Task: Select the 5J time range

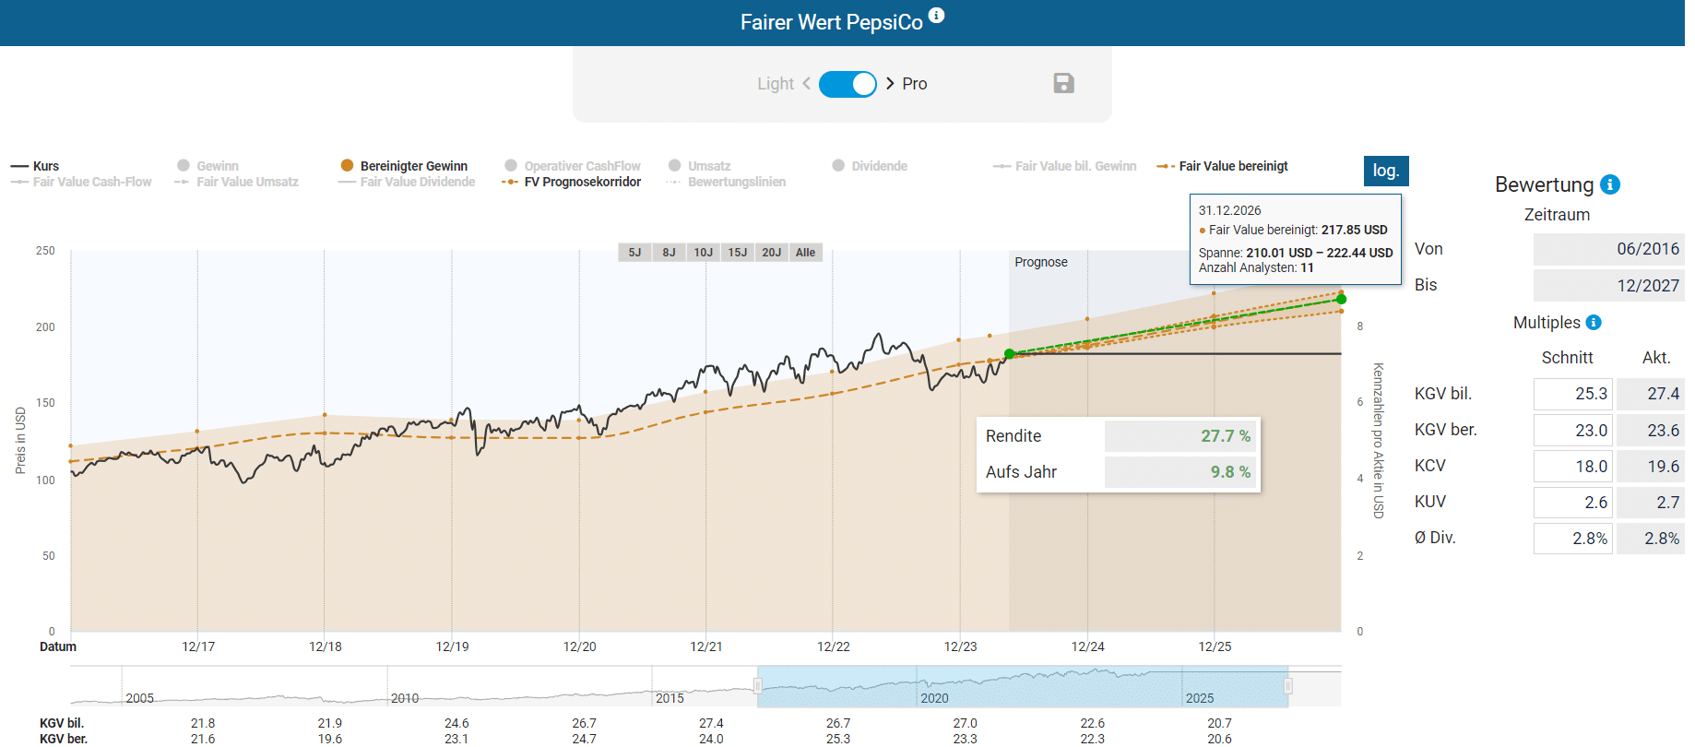Action: 634,253
